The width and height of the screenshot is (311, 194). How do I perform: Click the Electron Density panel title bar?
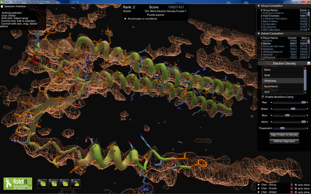[x=284, y=64]
